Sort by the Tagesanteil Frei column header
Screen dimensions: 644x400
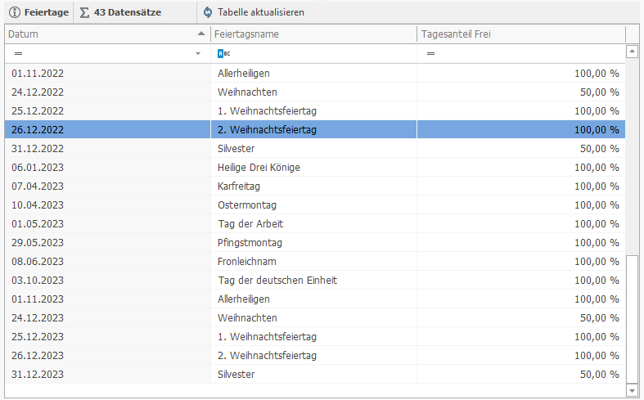point(521,34)
